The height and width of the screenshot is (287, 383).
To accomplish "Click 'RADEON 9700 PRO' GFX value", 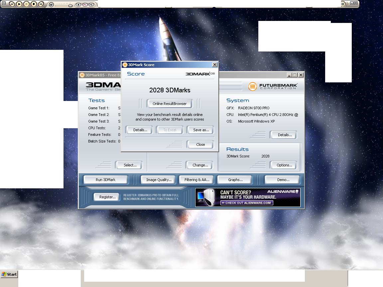I will [x=254, y=108].
